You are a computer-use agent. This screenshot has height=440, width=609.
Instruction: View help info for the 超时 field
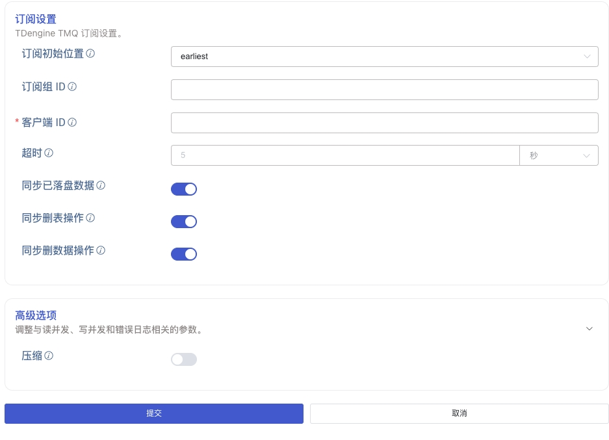pyautogui.click(x=51, y=153)
